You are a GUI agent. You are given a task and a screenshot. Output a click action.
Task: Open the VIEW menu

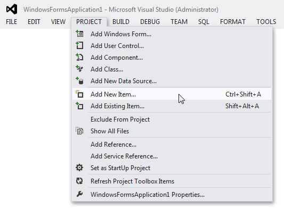[x=58, y=22]
